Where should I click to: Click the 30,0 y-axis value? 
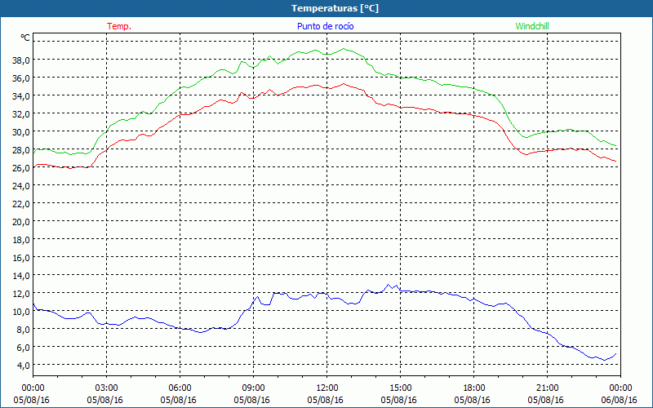21,131
